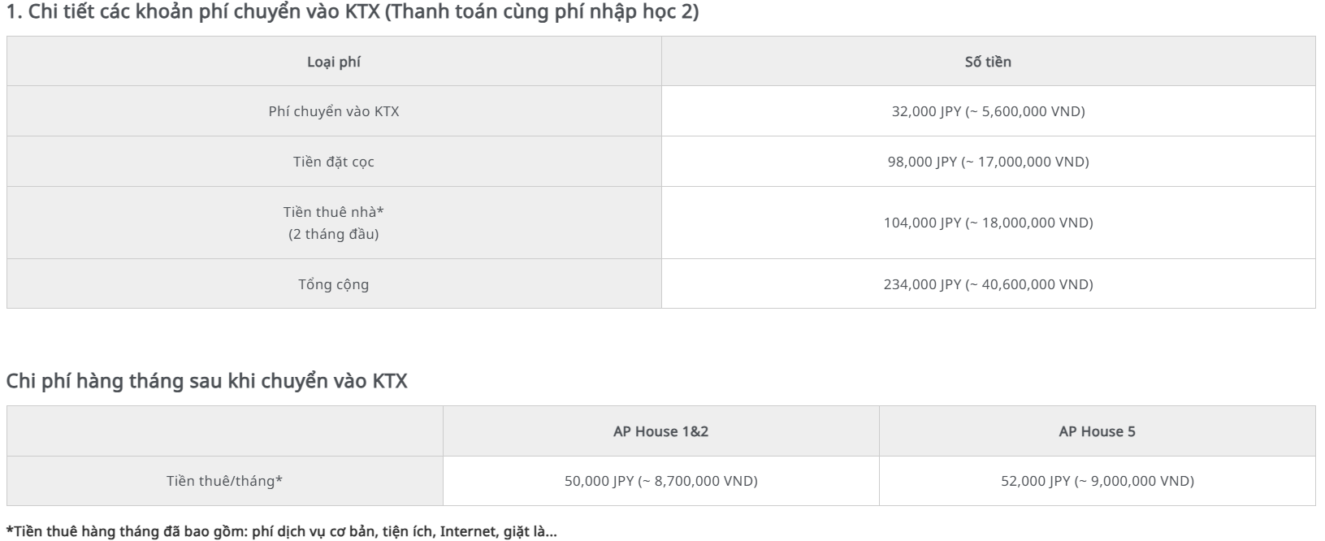Image resolution: width=1325 pixels, height=541 pixels.
Task: Click the empty header cell of monthly cost table
Action: pos(225,431)
